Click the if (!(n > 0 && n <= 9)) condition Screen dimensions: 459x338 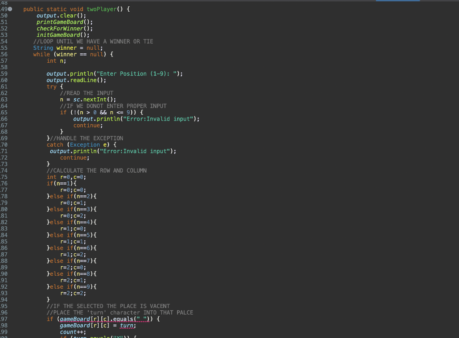[x=102, y=113]
